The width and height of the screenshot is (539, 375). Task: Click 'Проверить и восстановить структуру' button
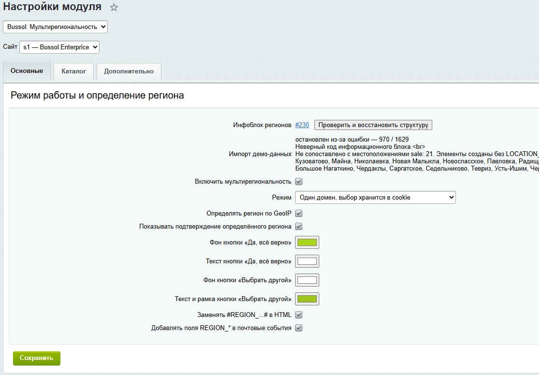click(x=373, y=125)
